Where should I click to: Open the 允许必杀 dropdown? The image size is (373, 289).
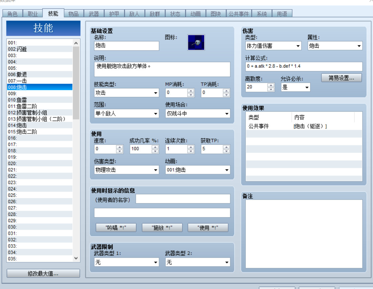point(295,87)
